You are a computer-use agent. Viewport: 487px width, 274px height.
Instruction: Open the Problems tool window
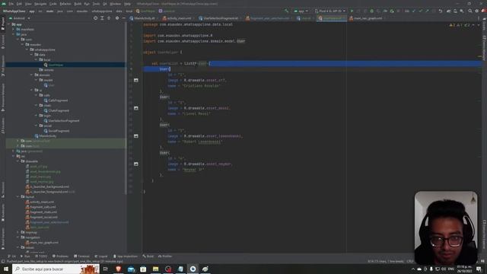(60, 256)
